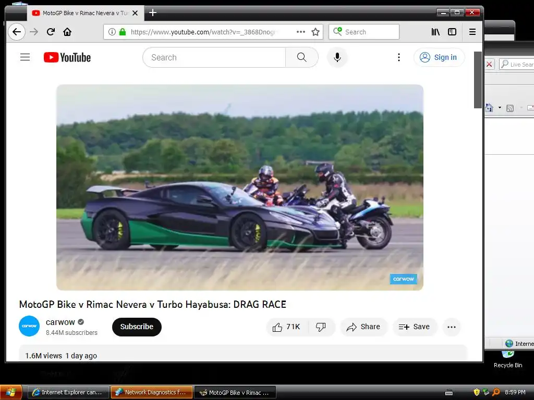Open more actions ellipsis beside Save
The height and width of the screenshot is (400, 534).
point(452,327)
